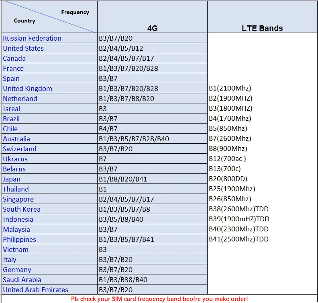Click the Brazil country cell
This screenshot has width=318, height=303.
49,118
